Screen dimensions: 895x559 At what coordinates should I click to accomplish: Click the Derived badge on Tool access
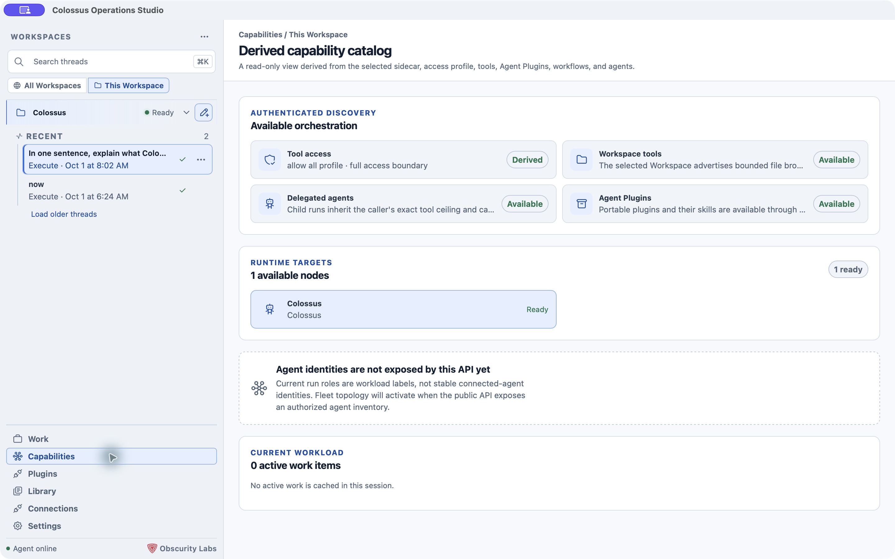click(x=527, y=160)
